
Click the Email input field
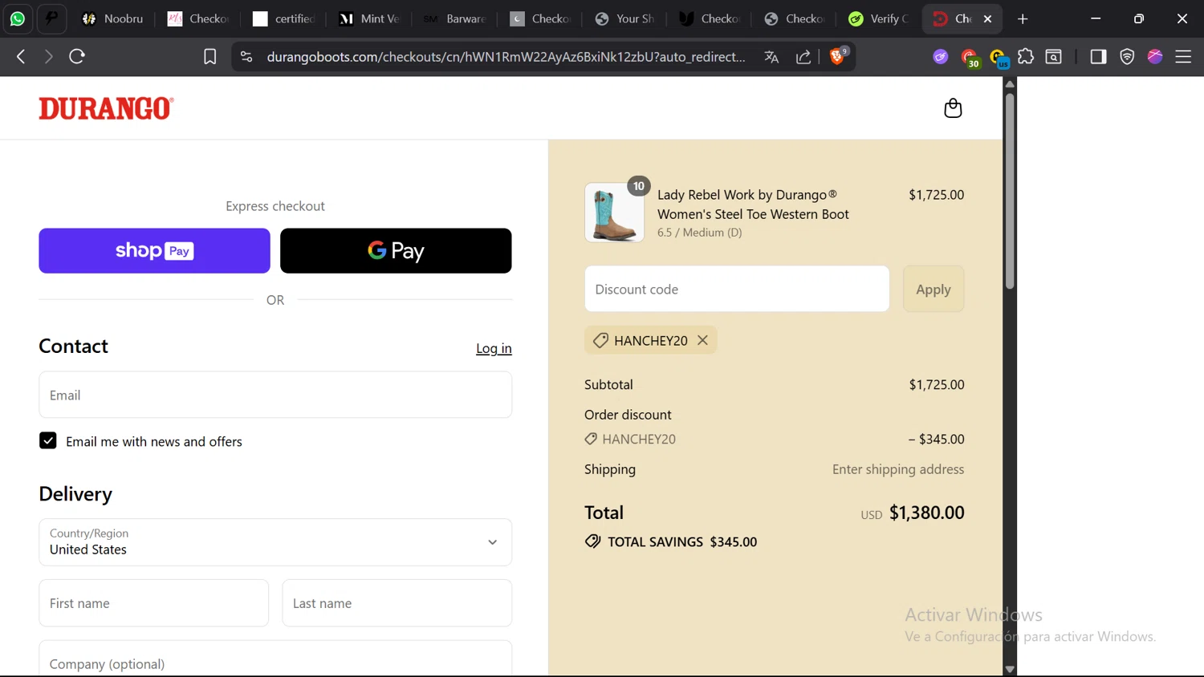coord(275,395)
